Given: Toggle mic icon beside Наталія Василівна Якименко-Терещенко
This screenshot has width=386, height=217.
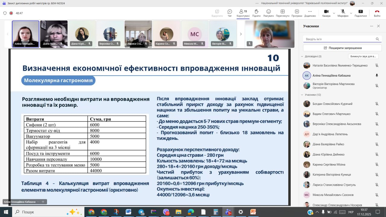Looking at the screenshot, I should (x=377, y=65).
